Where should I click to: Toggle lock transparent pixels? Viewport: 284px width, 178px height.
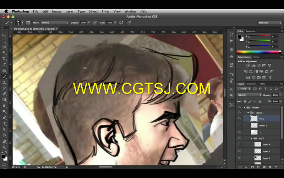click(245, 101)
